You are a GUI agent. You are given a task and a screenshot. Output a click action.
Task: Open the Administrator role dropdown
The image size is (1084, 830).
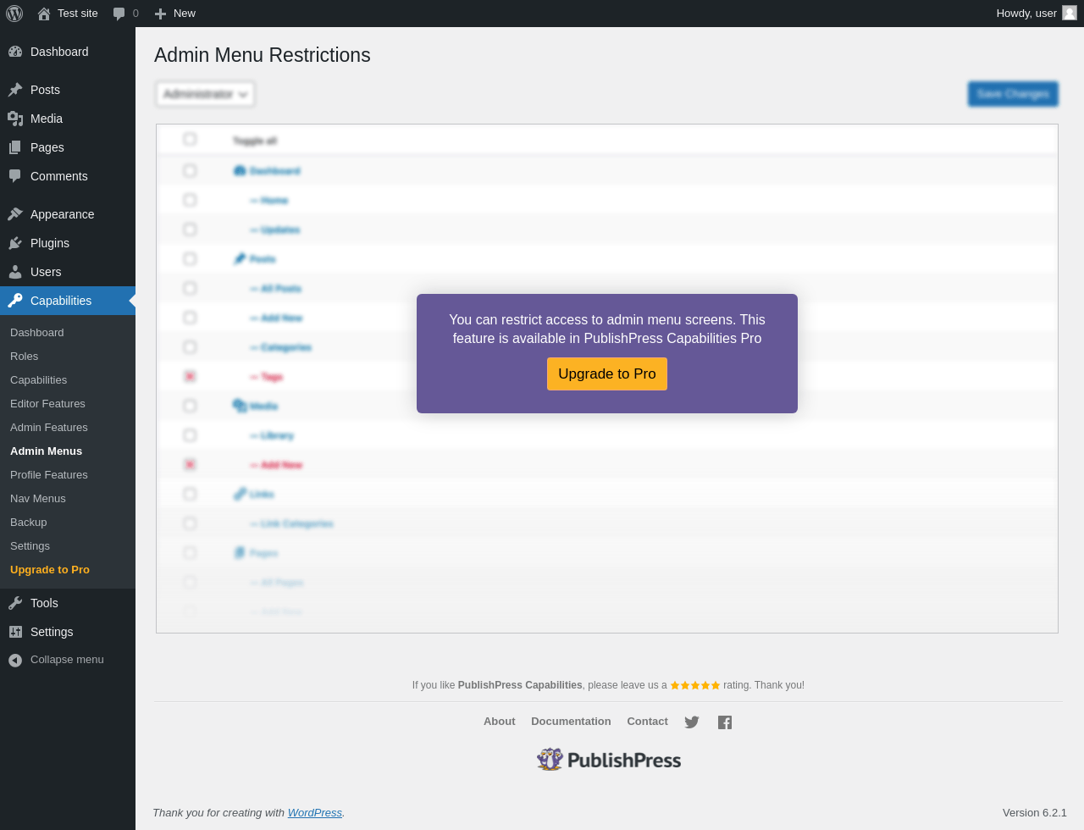(x=205, y=94)
